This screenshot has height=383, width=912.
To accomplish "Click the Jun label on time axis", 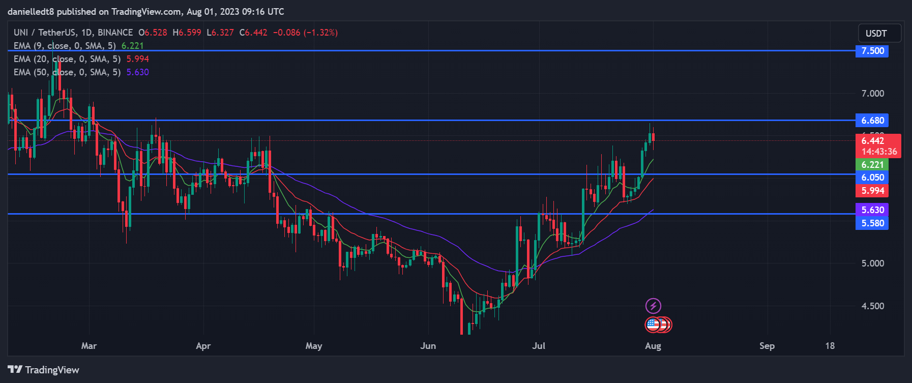I will (x=428, y=346).
